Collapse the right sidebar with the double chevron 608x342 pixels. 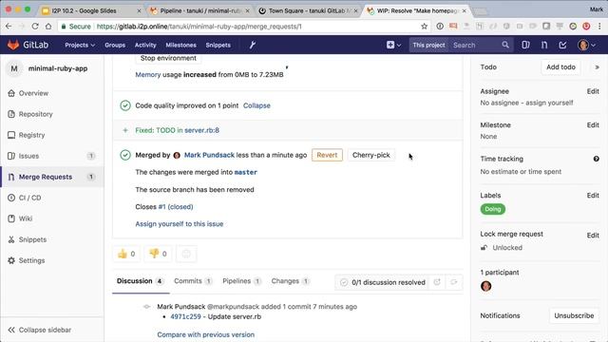pyautogui.click(x=597, y=67)
